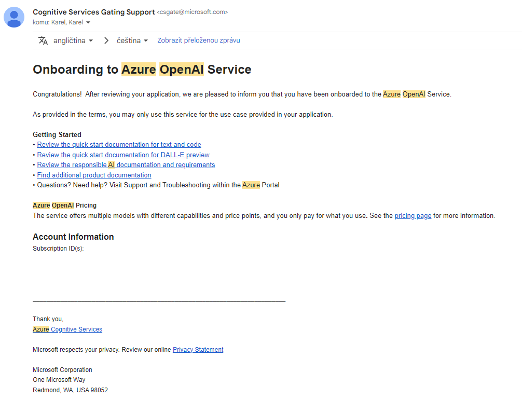522x399 pixels.
Task: Open Azure Cognitive Services signature link
Action: click(x=67, y=329)
